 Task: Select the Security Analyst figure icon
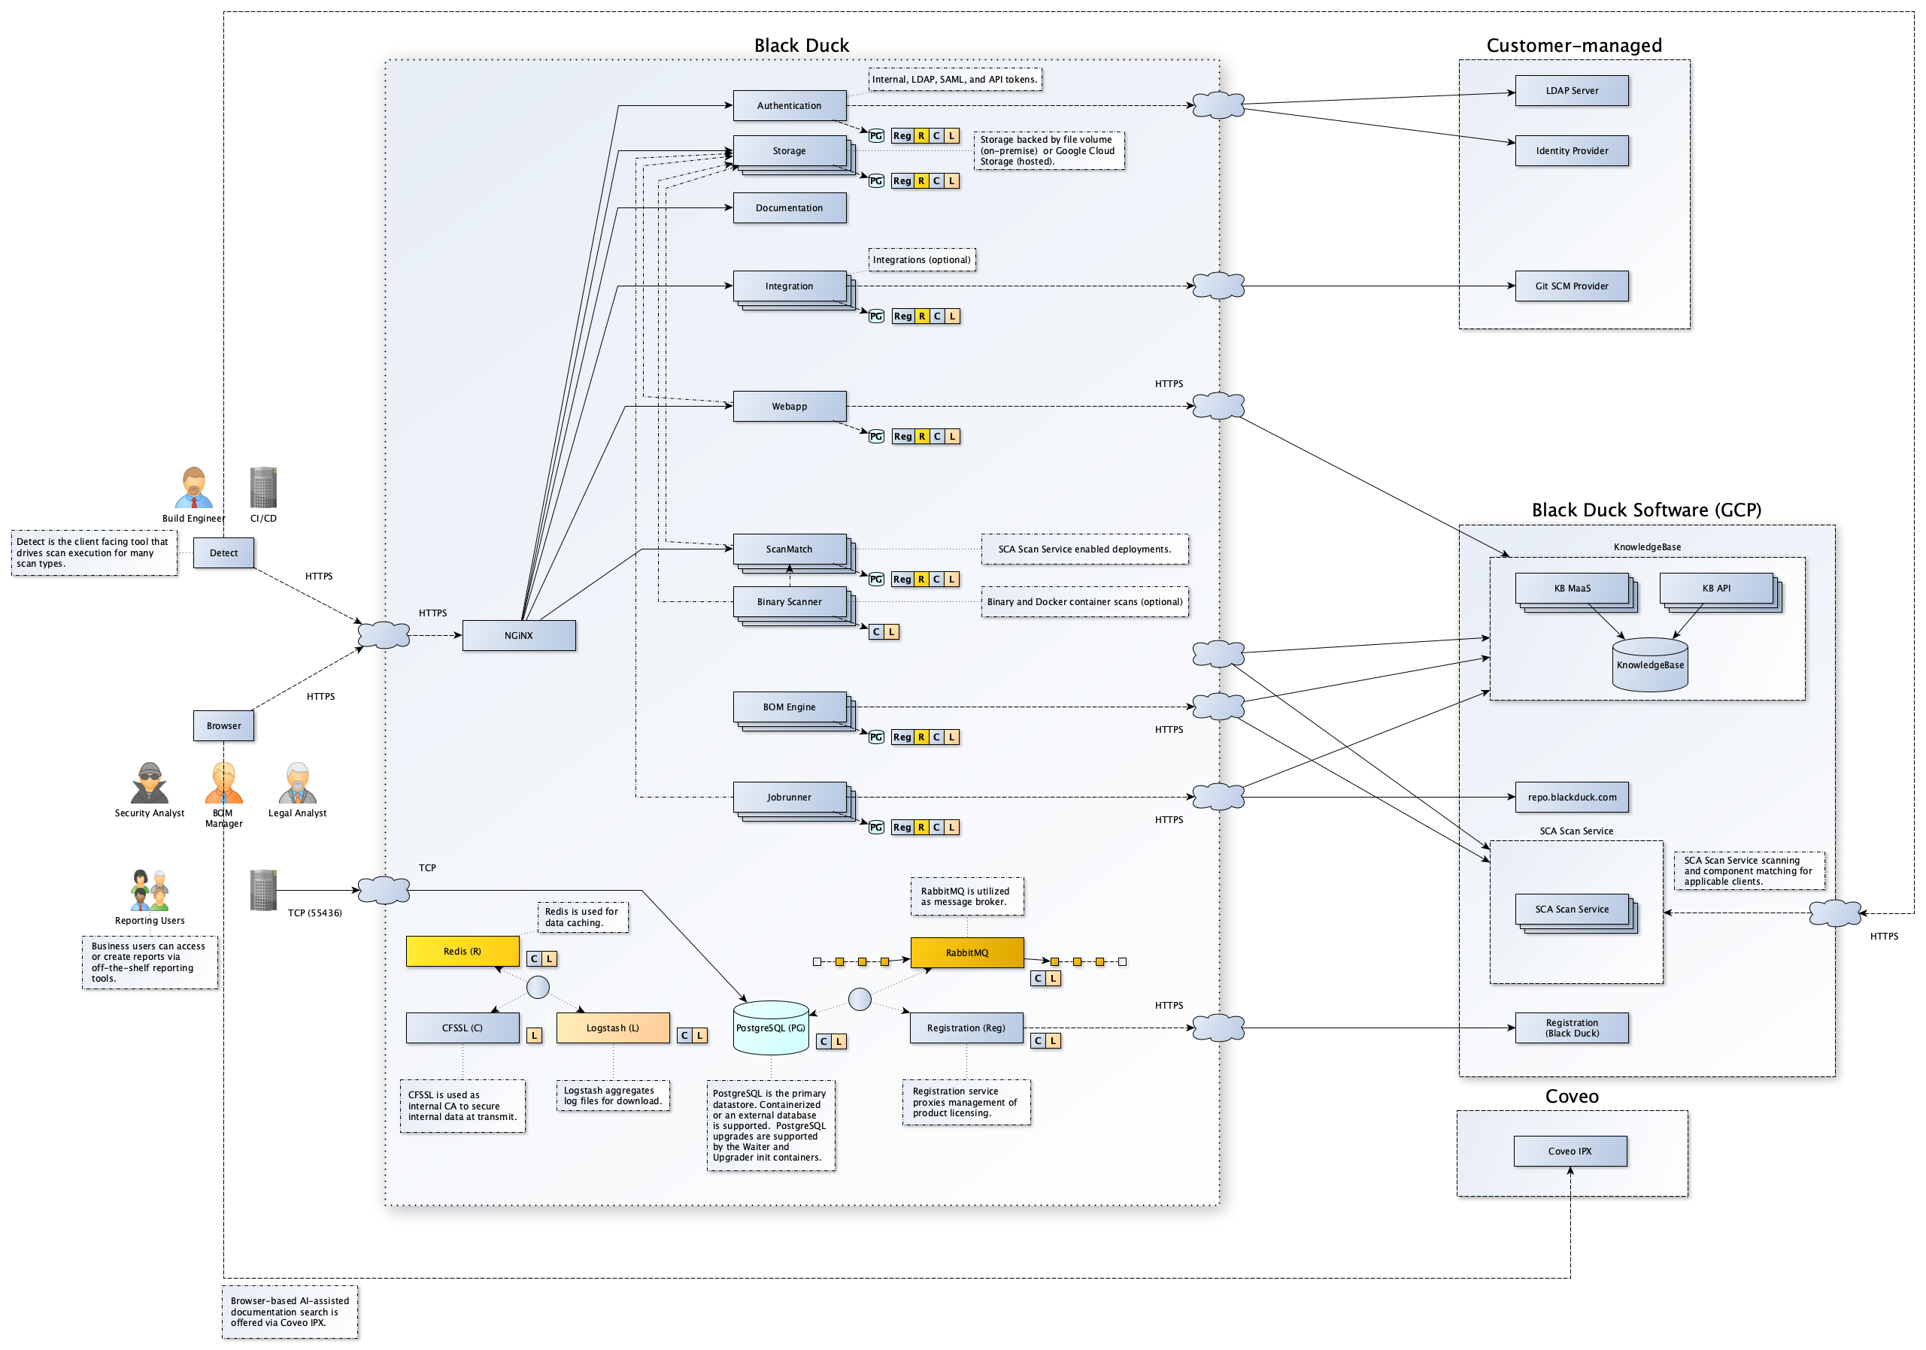(150, 783)
